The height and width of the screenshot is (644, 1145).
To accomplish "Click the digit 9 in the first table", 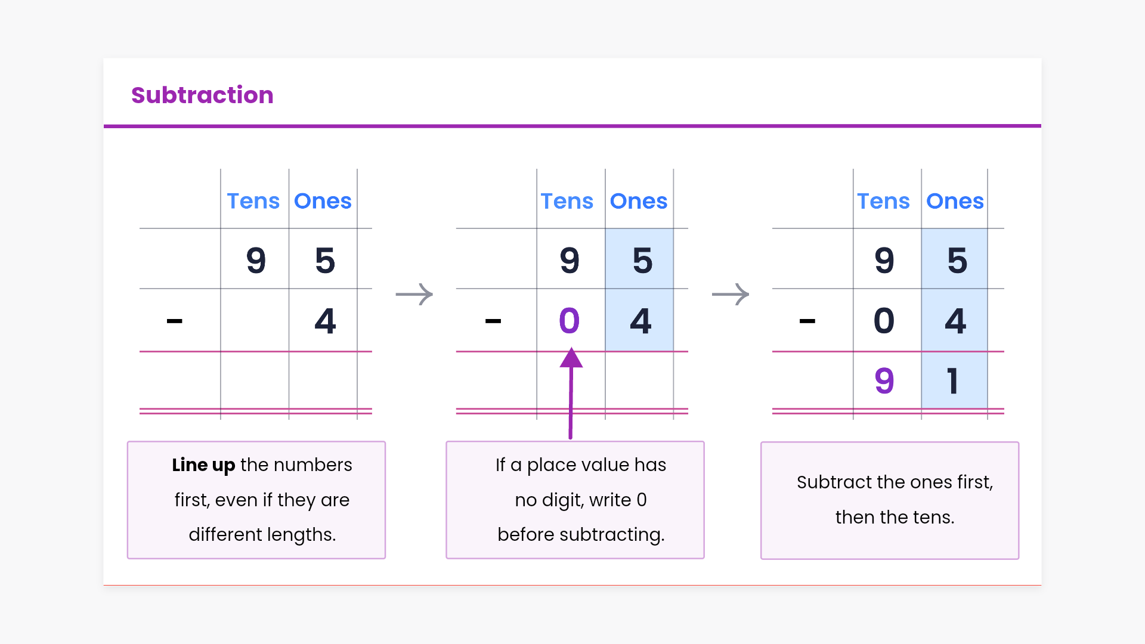I will tap(256, 261).
